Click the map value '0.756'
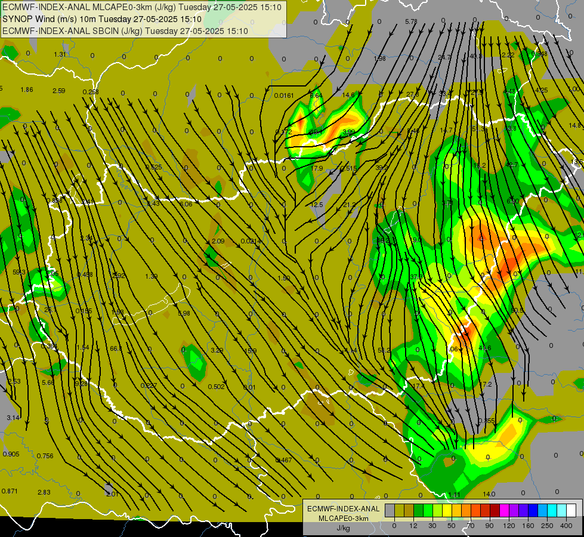584x537 pixels. point(45,456)
